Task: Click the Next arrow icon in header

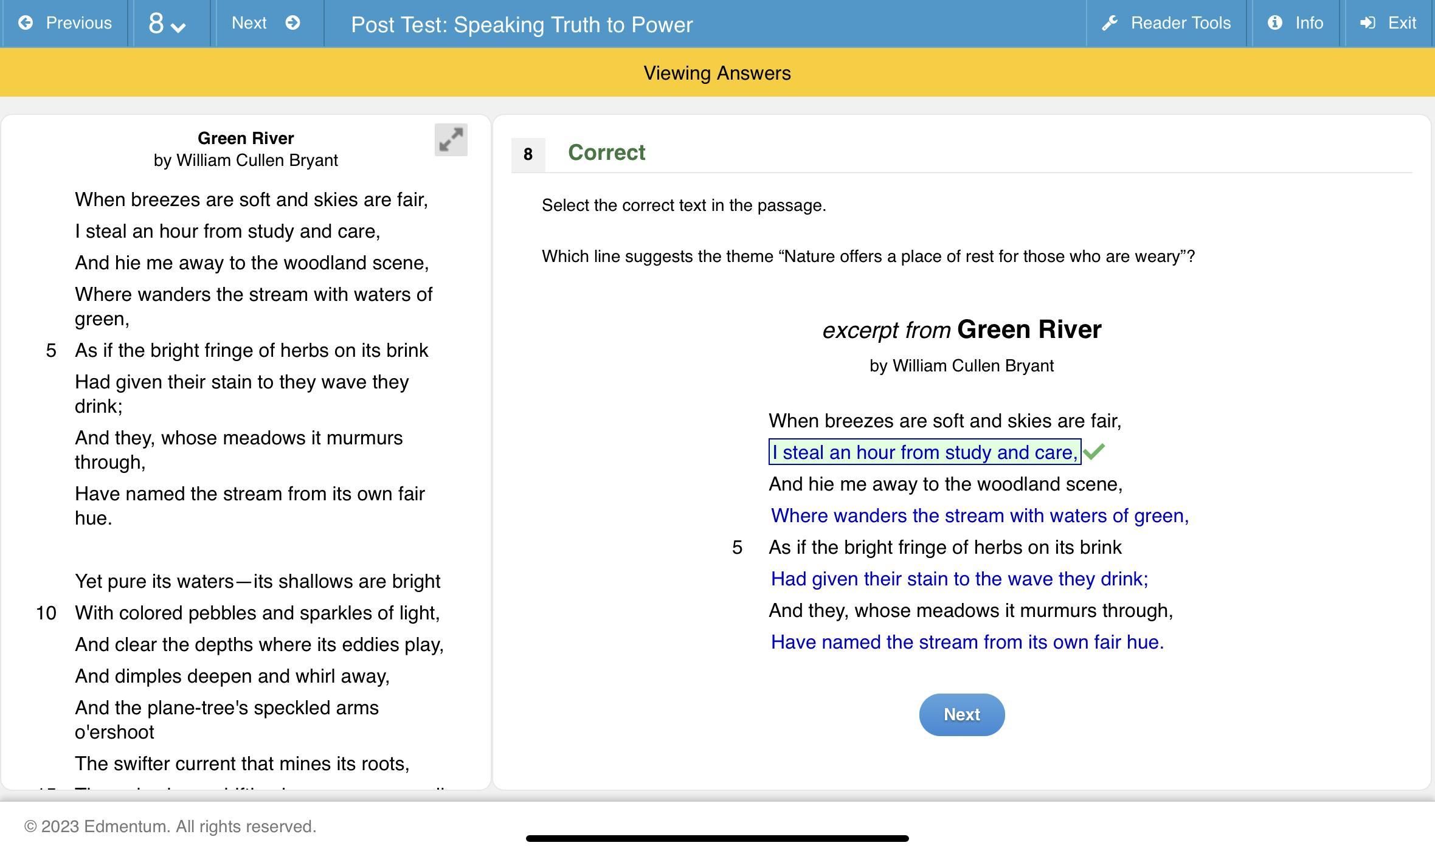Action: [292, 23]
